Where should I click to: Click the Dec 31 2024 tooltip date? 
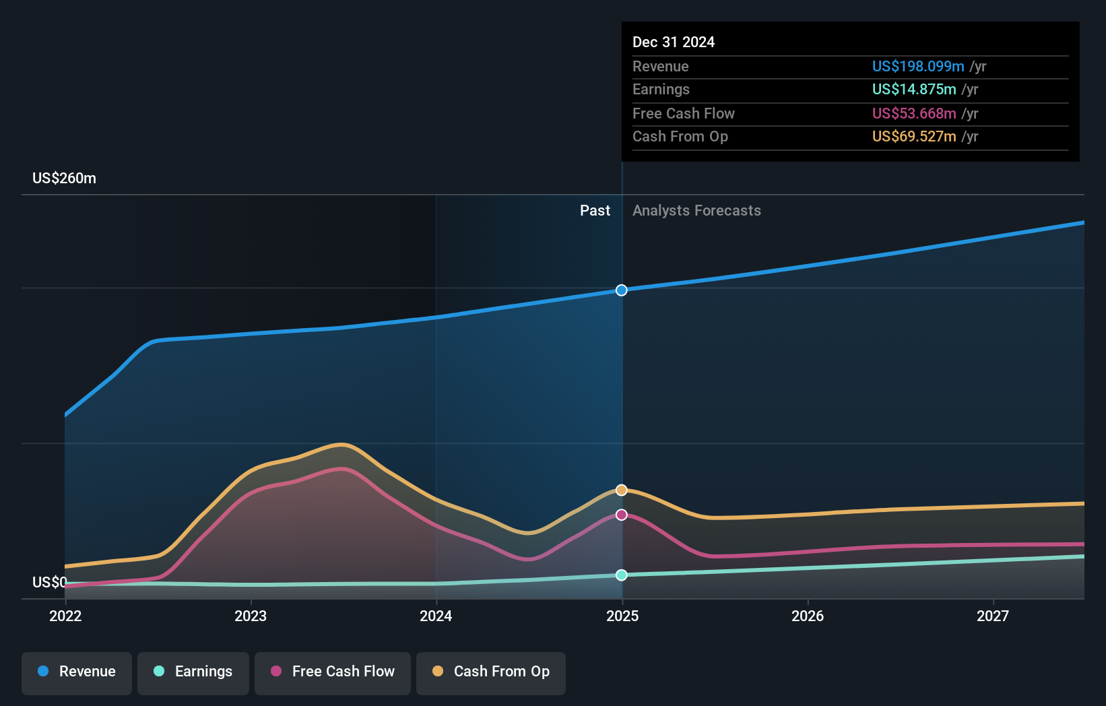pos(674,42)
